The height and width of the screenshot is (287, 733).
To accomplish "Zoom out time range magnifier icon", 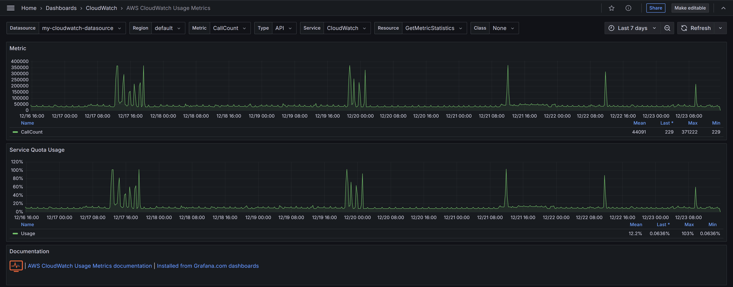I will (x=667, y=28).
